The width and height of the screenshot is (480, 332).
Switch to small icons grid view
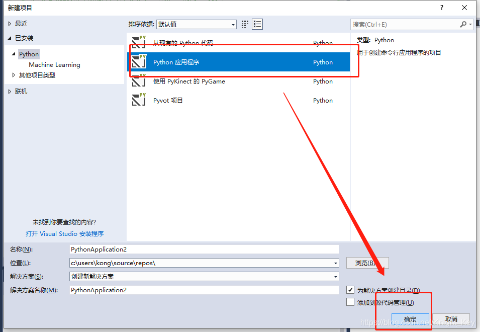(245, 24)
